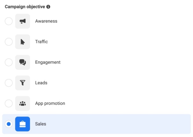This screenshot has width=193, height=137.
Task: Click the Campaign objective heading text
Action: click(25, 7)
